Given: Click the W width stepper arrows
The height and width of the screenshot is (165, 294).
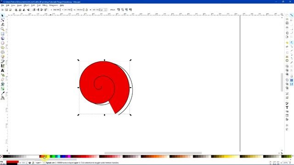Looking at the screenshot, I should [84, 10].
